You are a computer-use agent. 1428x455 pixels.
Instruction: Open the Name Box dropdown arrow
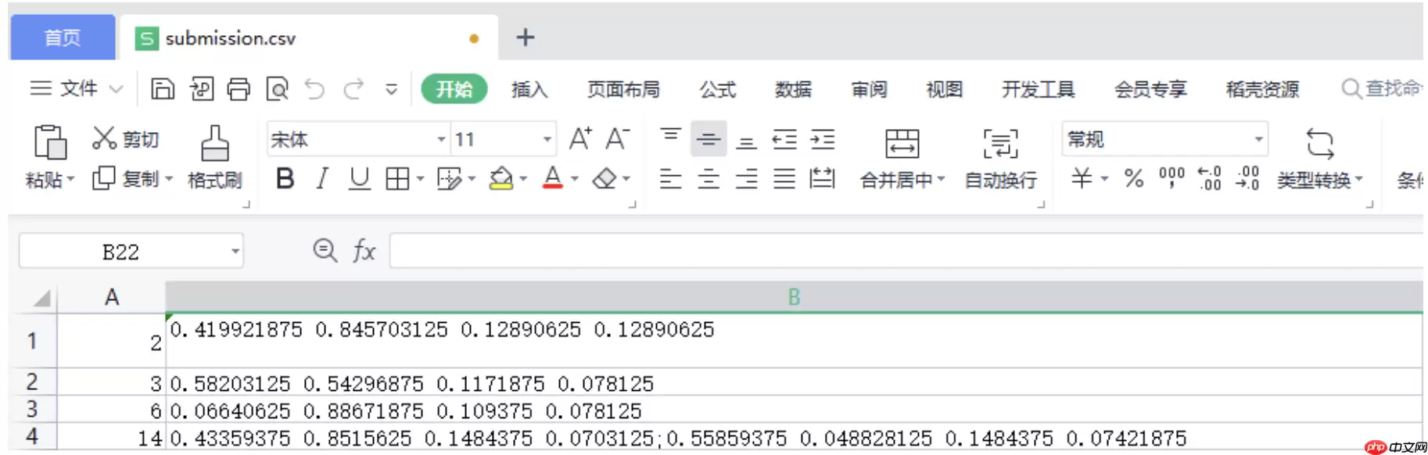235,252
